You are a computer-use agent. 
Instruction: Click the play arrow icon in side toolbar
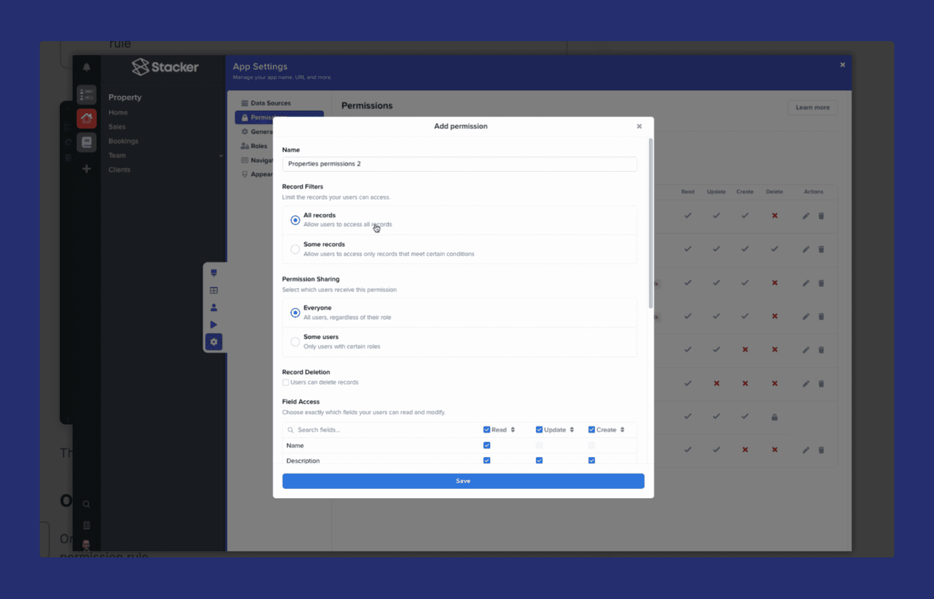point(214,325)
